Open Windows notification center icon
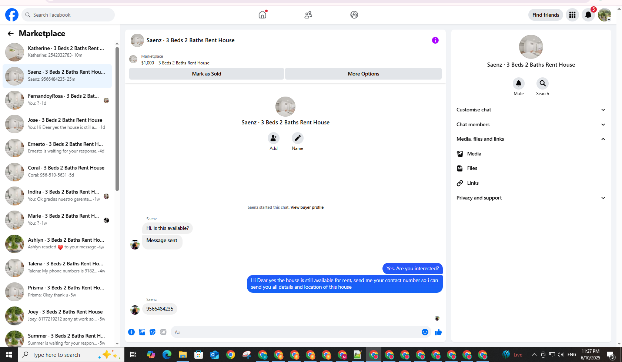Screen dimensions: 622x362 611,355
